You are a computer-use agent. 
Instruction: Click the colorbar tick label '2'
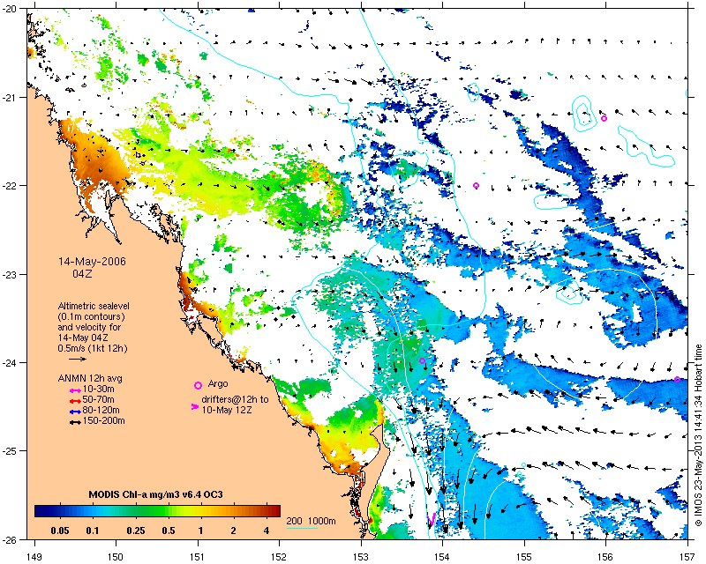233,531
